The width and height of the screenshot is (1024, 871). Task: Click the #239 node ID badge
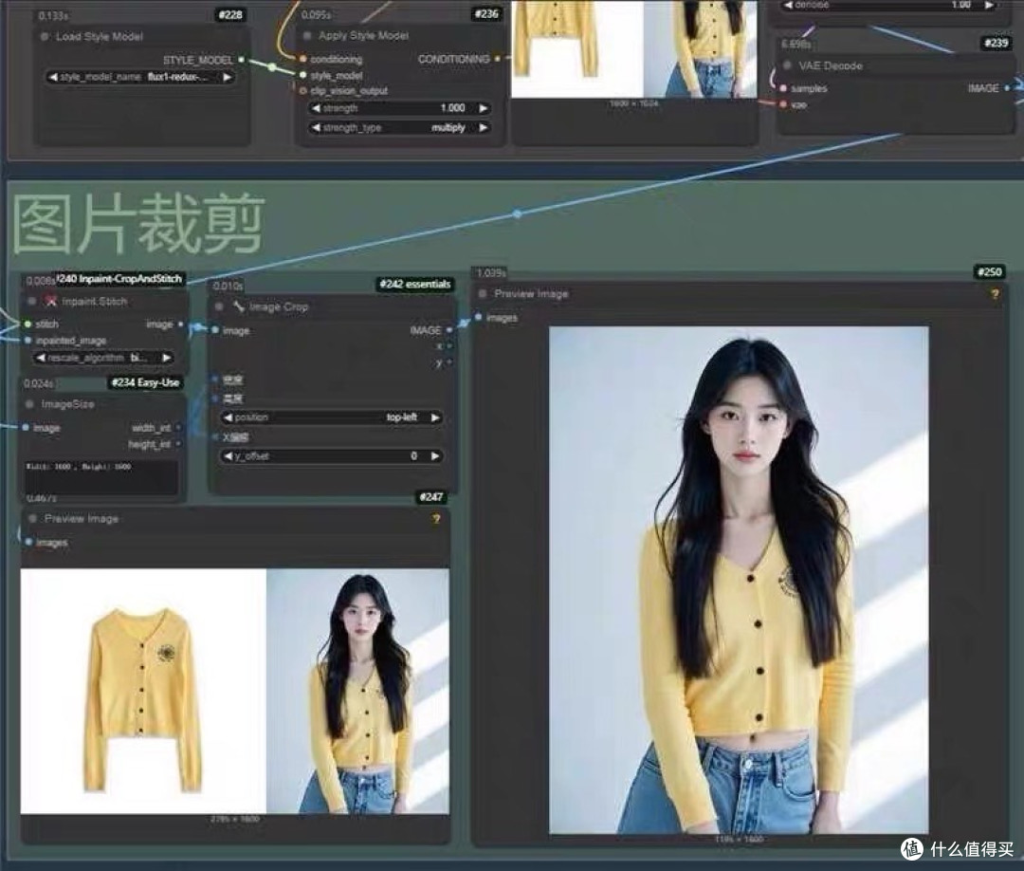996,43
